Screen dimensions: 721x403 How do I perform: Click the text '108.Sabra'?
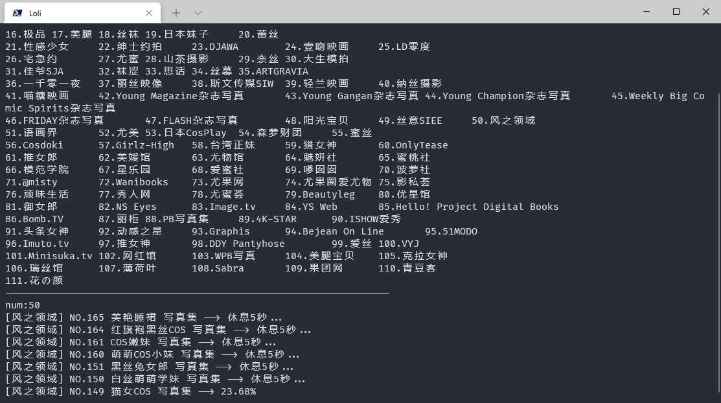[x=218, y=268]
